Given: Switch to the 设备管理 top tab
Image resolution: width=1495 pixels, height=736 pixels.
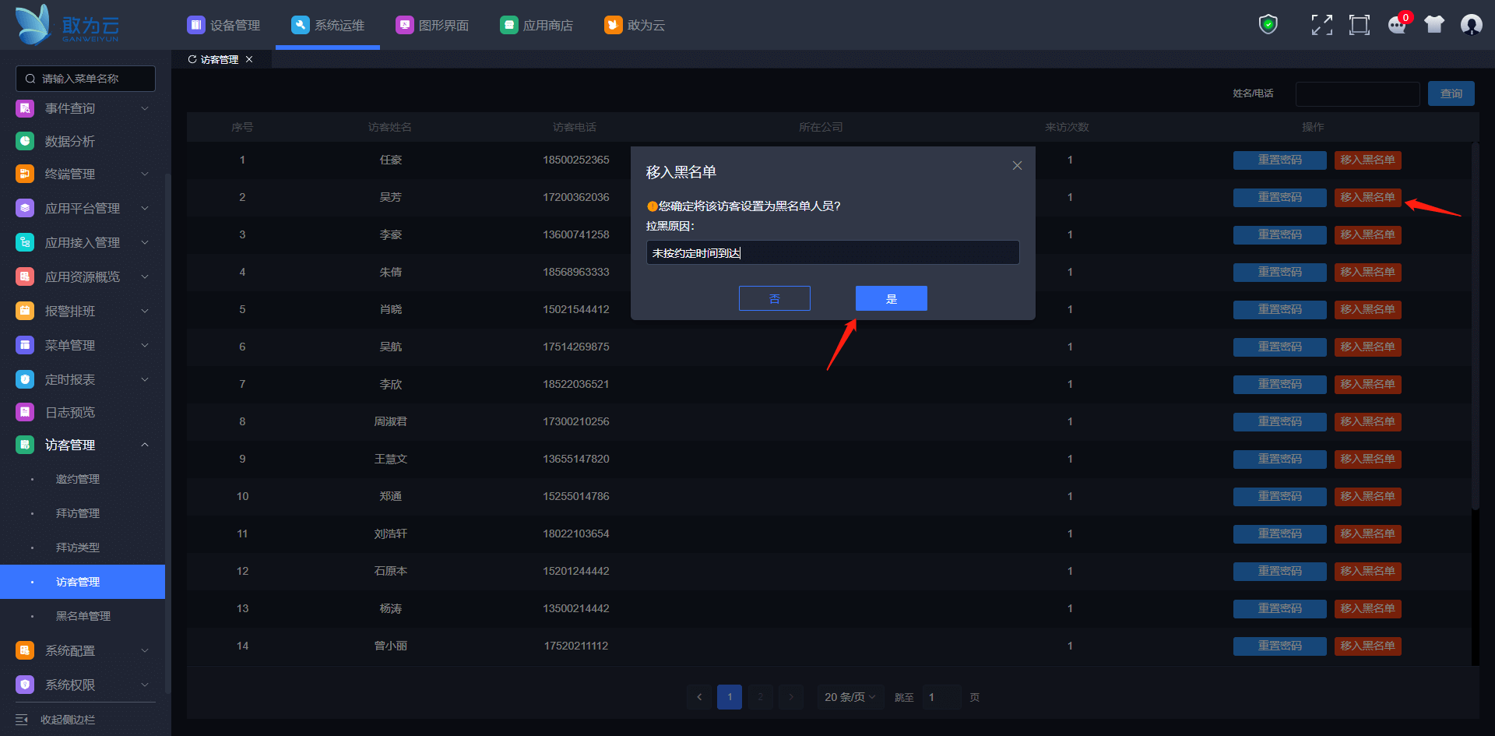Looking at the screenshot, I should point(224,25).
